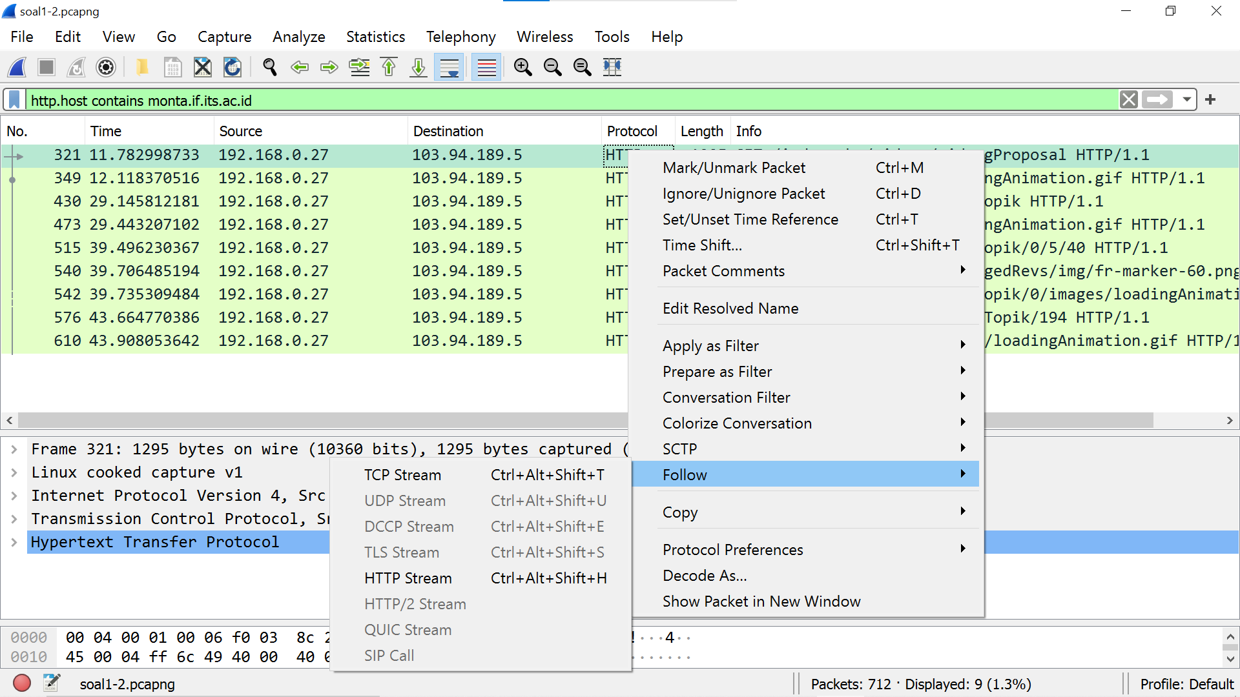Click Mark/Unmark Packet menu entry

734,168
